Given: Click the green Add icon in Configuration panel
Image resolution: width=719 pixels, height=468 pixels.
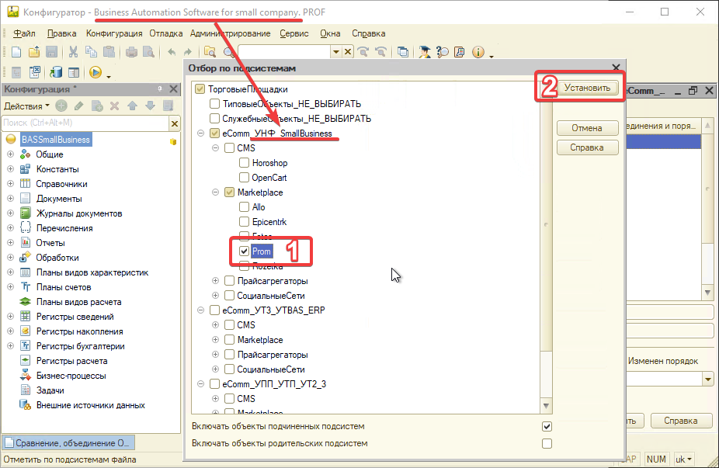Looking at the screenshot, I should (x=61, y=106).
